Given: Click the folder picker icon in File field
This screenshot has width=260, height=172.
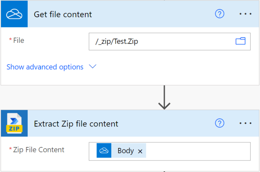Looking at the screenshot, I should (240, 41).
